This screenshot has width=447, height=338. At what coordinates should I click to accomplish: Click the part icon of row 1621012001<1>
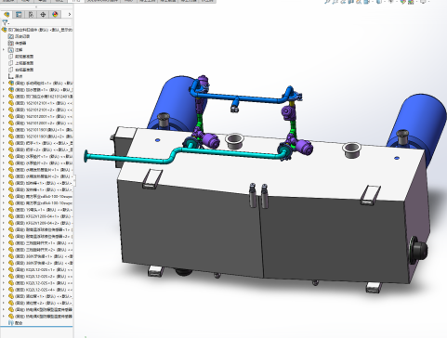pyautogui.click(x=11, y=116)
